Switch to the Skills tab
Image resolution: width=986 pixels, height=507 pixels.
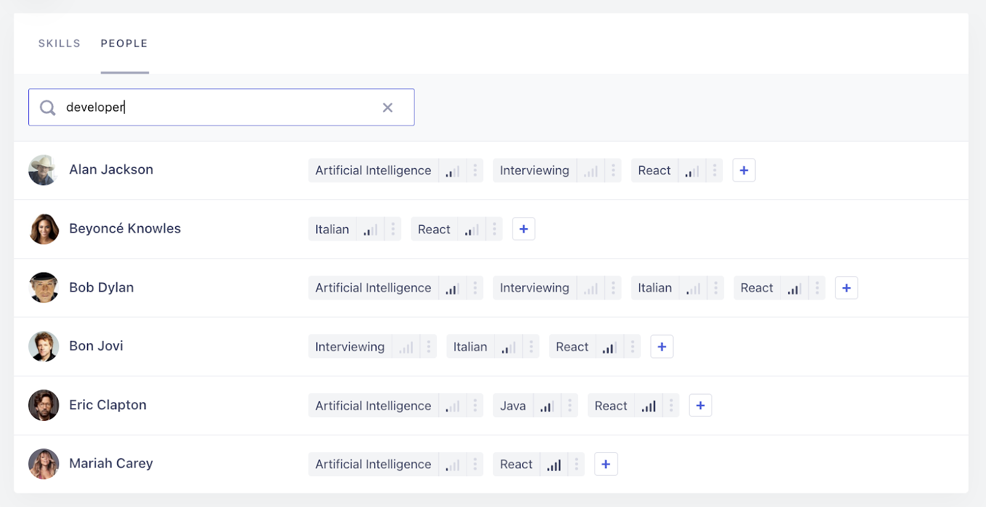click(x=59, y=44)
